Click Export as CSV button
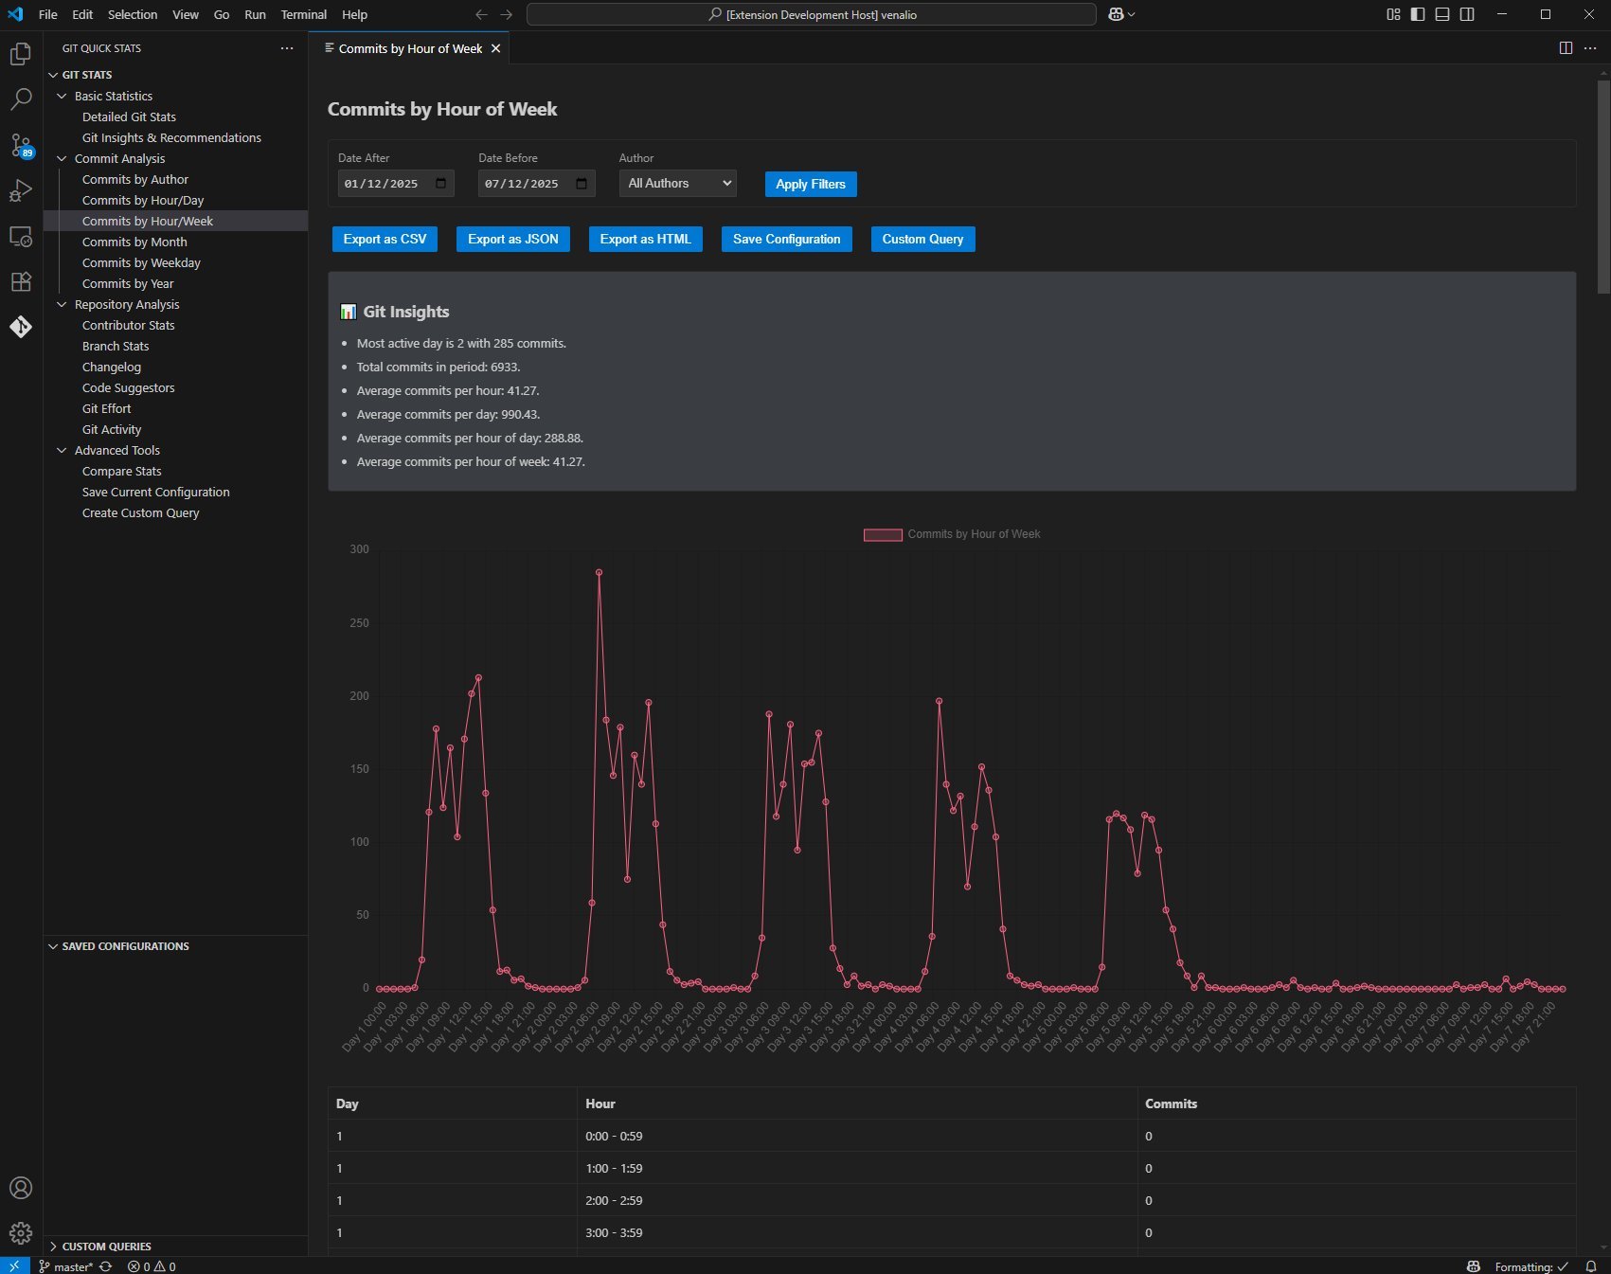Viewport: 1611px width, 1274px height. click(x=385, y=240)
